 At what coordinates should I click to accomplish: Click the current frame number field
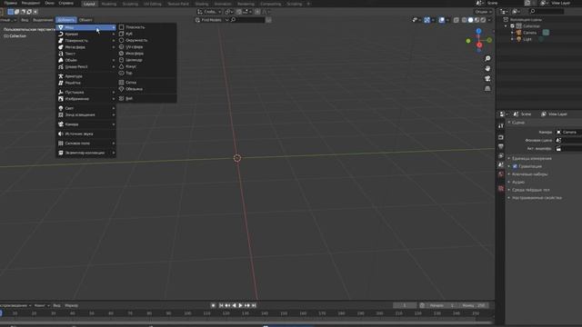[405, 305]
